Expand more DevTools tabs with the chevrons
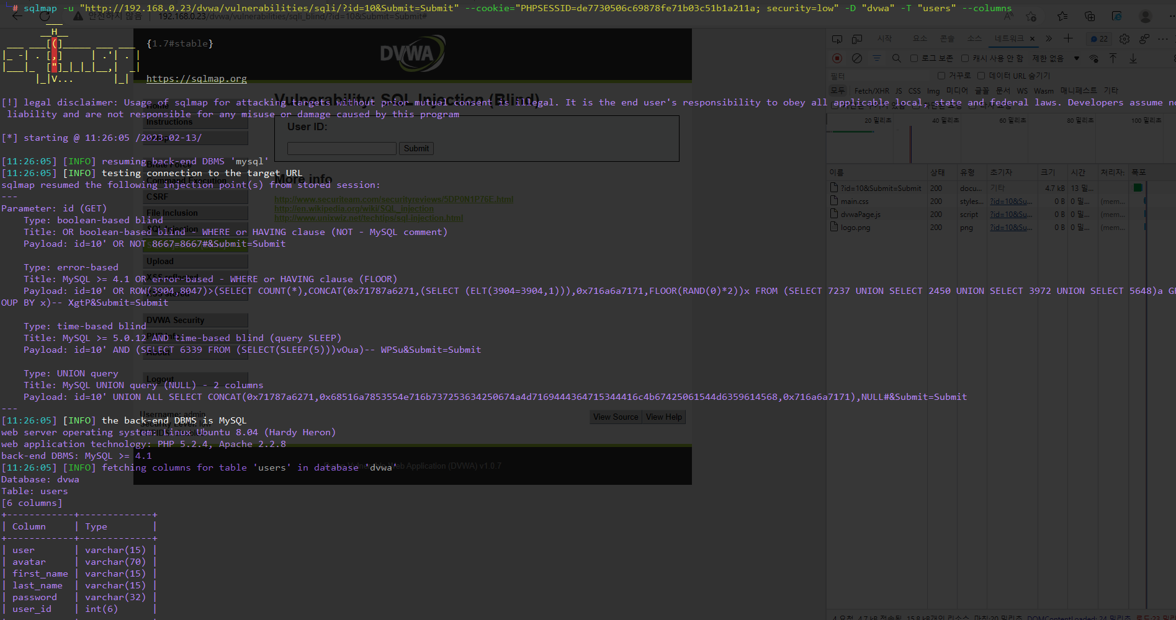Image resolution: width=1176 pixels, height=620 pixels. (1049, 38)
